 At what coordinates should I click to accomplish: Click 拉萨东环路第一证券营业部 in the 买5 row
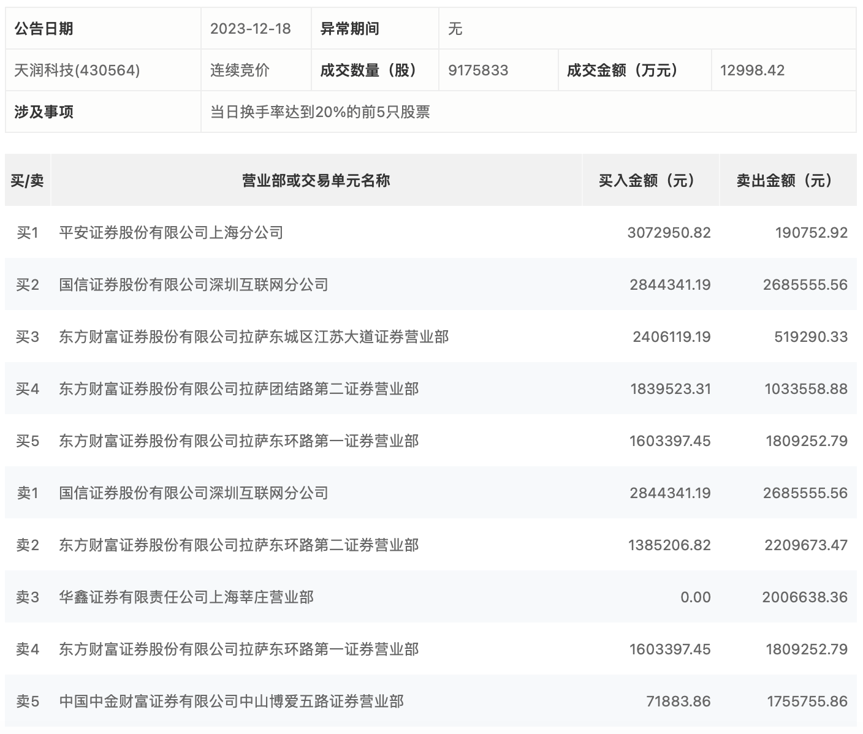(239, 441)
